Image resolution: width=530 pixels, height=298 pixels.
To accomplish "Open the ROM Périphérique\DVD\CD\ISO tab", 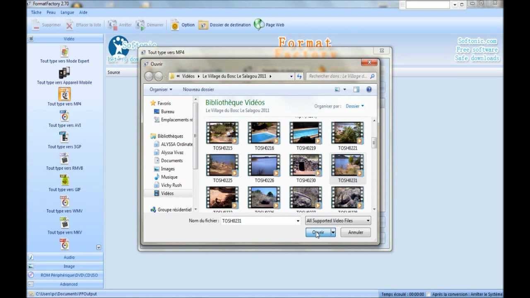I will tap(65, 275).
